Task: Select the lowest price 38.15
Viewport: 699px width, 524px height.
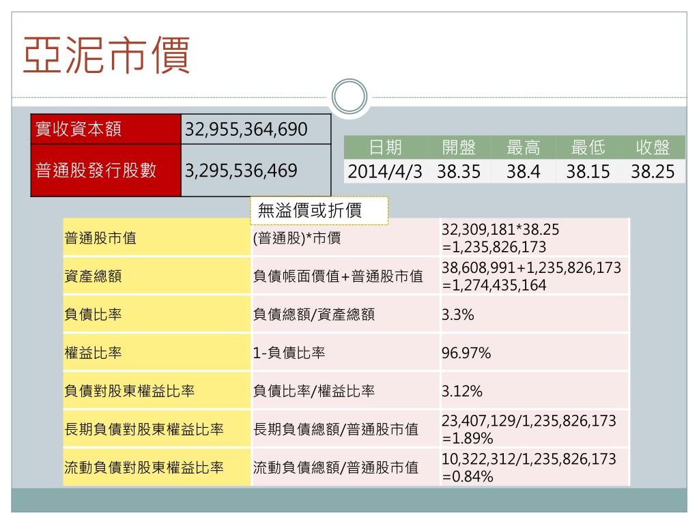Action: pos(588,171)
